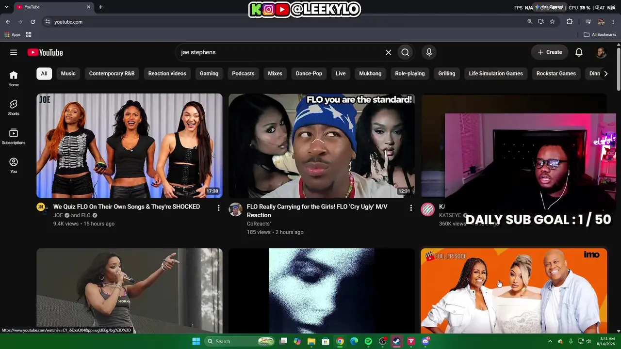Play the 'FLO you are the standard!' thumbnail

322,145
